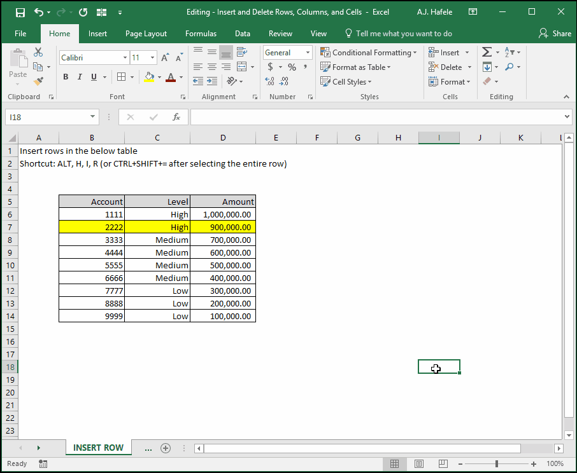Increase font size with the larger A icon
Image resolution: width=577 pixels, height=473 pixels.
[x=165, y=58]
